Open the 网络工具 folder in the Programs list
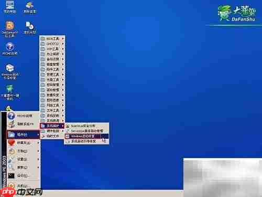 [52, 105]
